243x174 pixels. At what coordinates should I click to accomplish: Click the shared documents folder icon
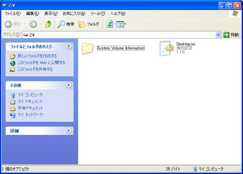(12, 109)
